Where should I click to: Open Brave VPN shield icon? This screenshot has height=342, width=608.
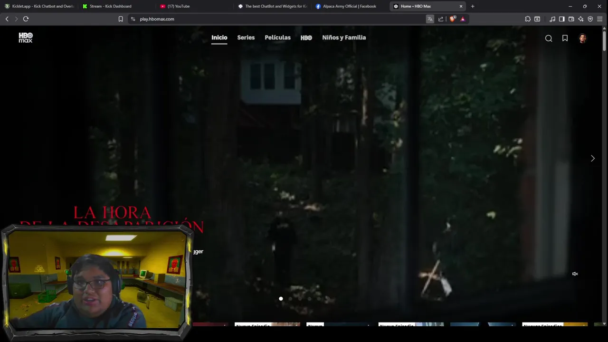click(x=590, y=19)
